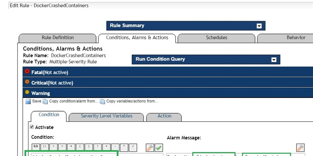This screenshot has width=313, height=156.
Task: Insert the opening parenthesis
Action: (x=80, y=147)
